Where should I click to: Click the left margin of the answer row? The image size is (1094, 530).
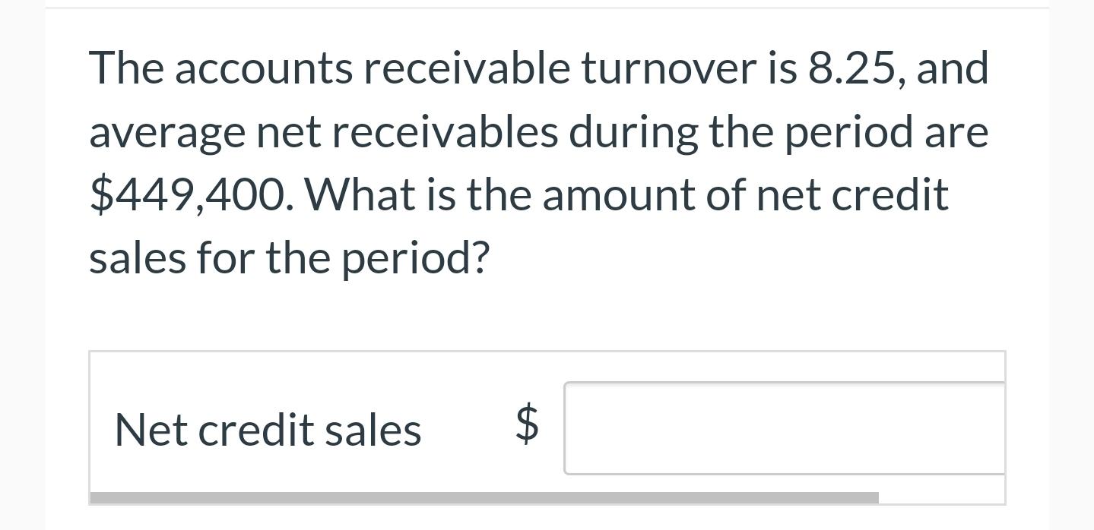[x=99, y=427]
